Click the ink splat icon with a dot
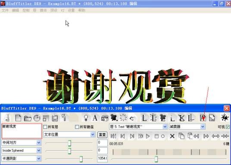This screenshot has height=165, width=231. coord(114,118)
